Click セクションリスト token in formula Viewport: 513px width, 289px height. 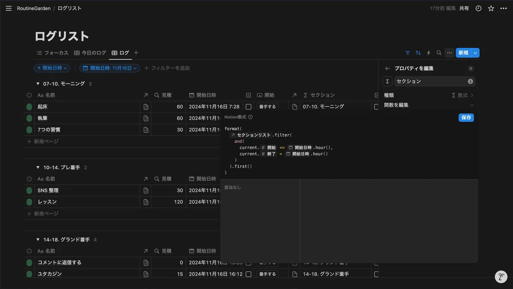[251, 135]
